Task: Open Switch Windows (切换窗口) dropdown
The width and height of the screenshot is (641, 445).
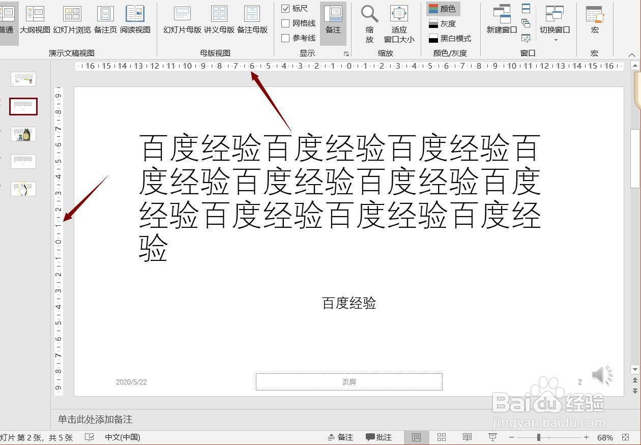Action: point(555,23)
